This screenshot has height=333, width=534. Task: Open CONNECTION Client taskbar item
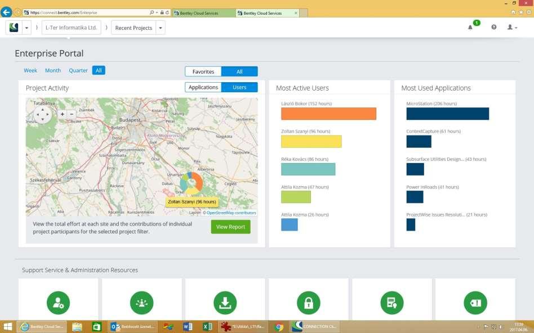pos(315,327)
